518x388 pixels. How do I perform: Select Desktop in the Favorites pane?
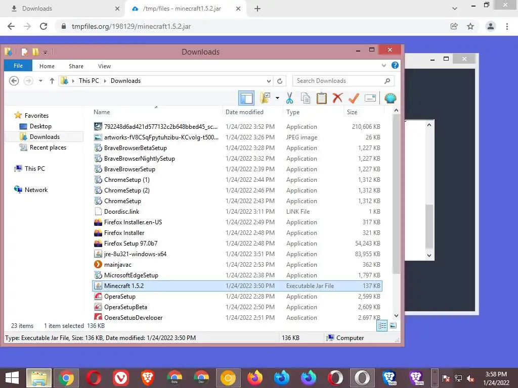[x=40, y=126]
